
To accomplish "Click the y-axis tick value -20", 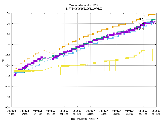I will (8, 66).
